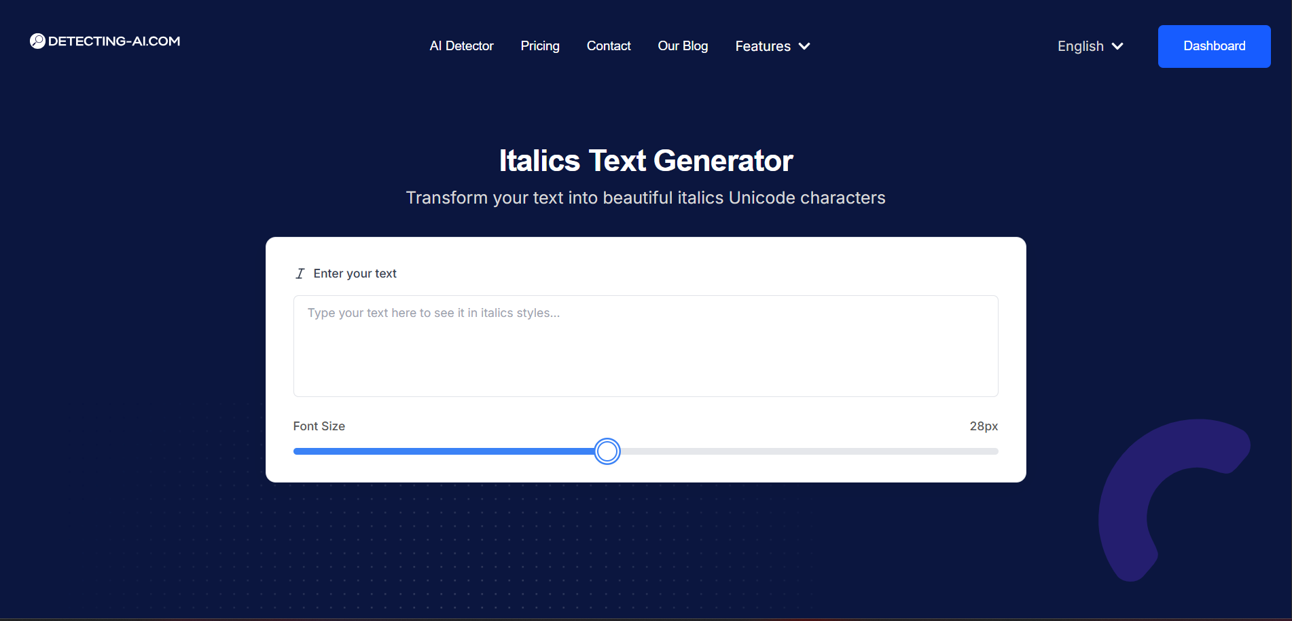
Task: Click the "Font Size" label
Action: coord(319,426)
